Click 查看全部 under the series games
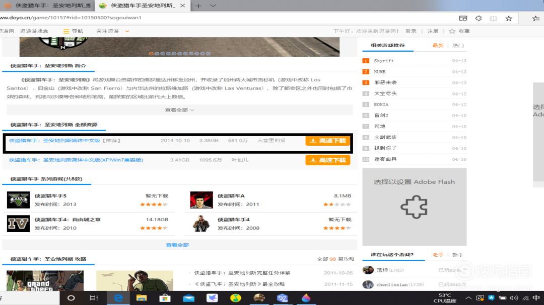This screenshot has width=544, height=305. pyautogui.click(x=177, y=245)
